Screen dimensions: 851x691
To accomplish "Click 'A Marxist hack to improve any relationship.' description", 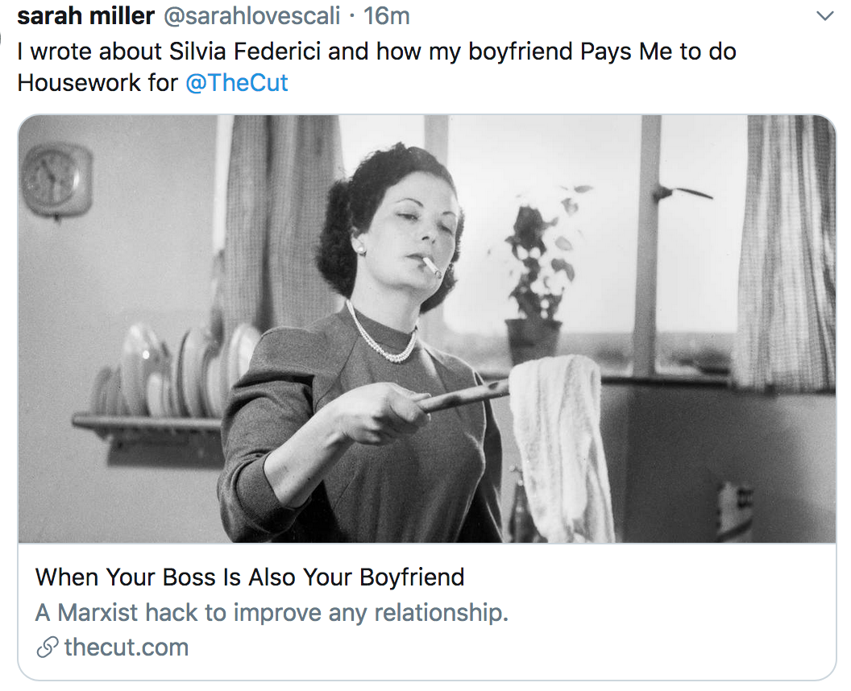I will pyautogui.click(x=272, y=612).
